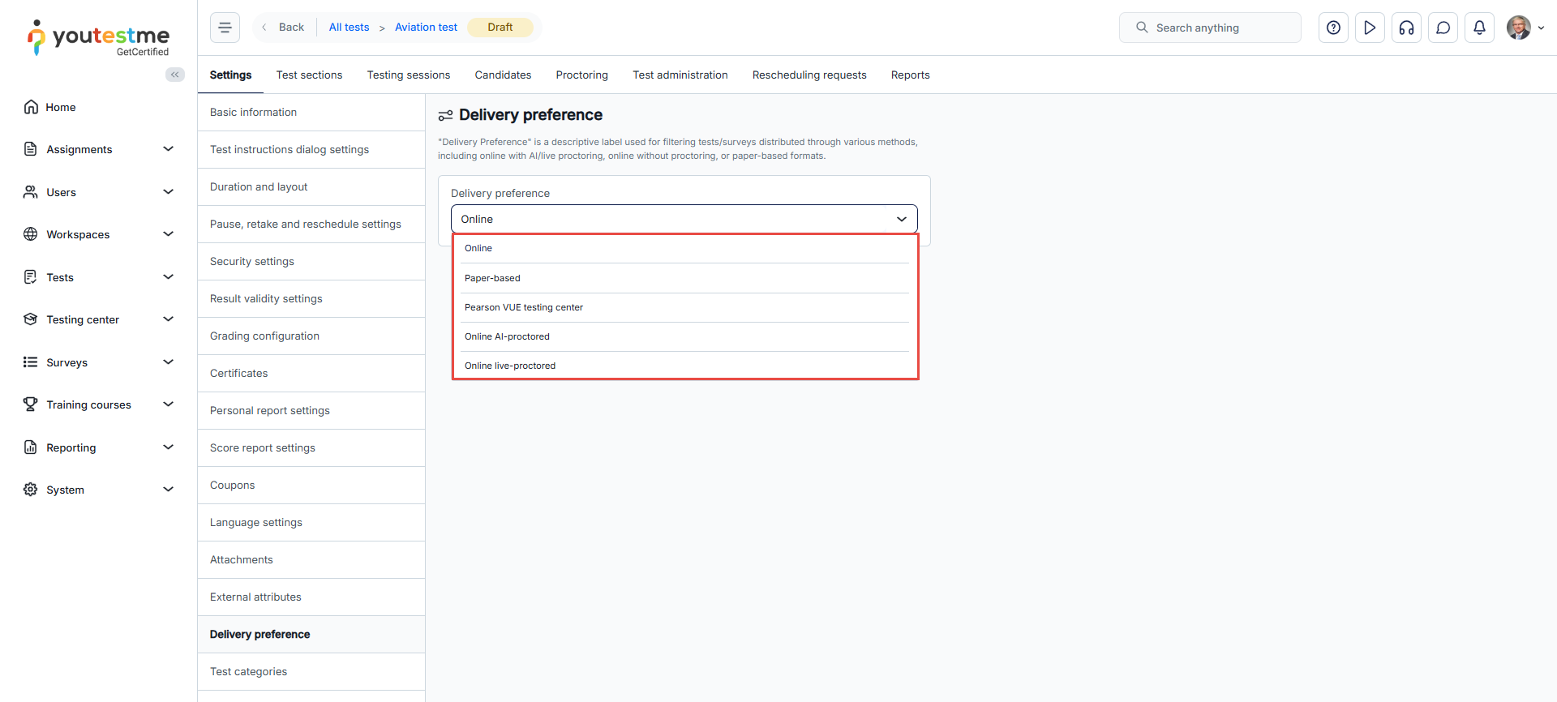This screenshot has width=1557, height=702.
Task: Expand the Workspaces menu chevron
Action: [169, 234]
